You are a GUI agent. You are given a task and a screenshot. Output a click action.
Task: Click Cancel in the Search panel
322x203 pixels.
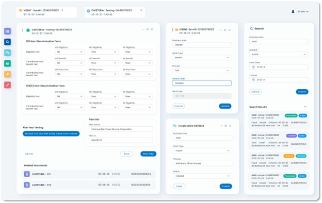pos(255,92)
